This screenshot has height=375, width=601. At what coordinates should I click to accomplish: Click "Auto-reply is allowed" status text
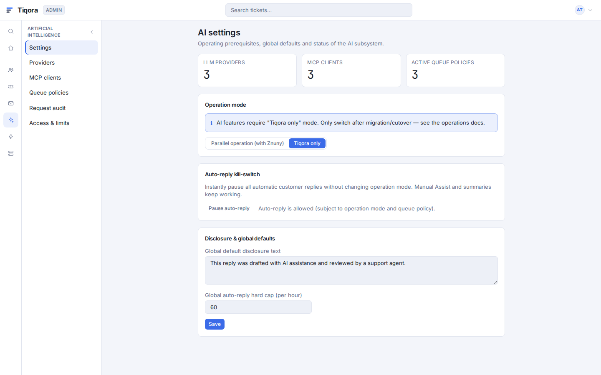(346, 208)
